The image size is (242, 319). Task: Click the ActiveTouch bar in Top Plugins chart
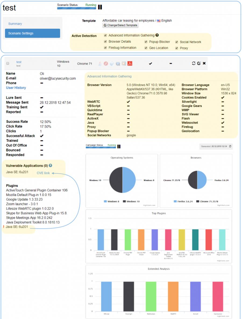pos(101,240)
